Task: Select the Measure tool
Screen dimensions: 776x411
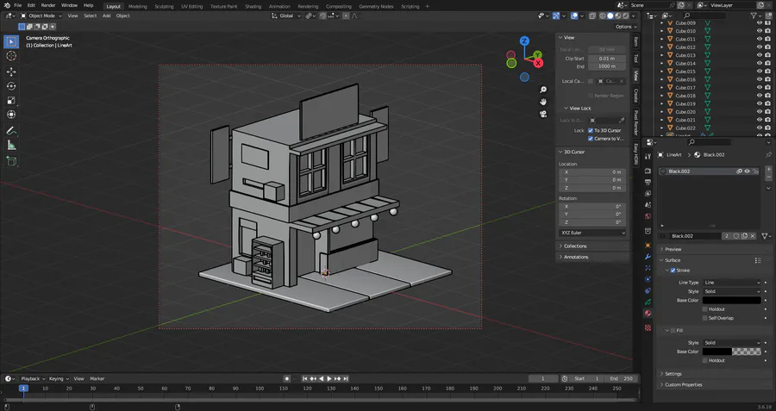Action: tap(11, 146)
